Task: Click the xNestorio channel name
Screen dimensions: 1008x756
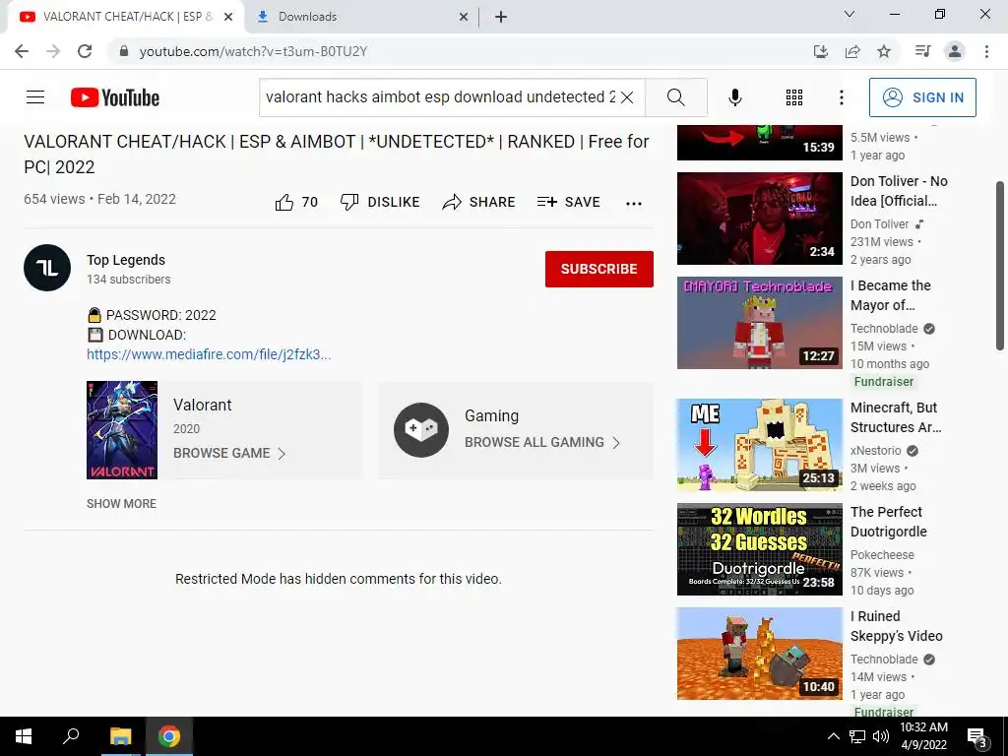Action: point(875,450)
